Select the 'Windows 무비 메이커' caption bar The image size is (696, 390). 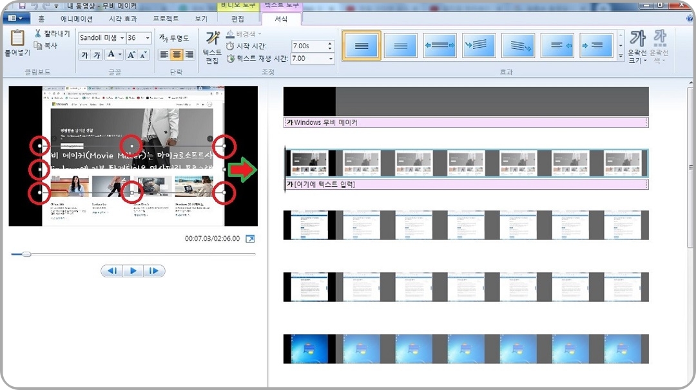tap(466, 122)
